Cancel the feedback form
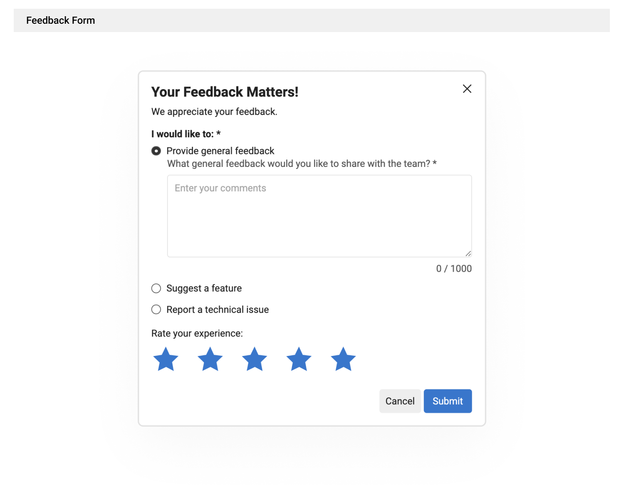The image size is (624, 497). click(400, 401)
